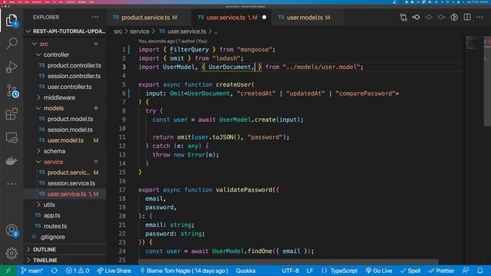Open app.ts file
491x276 pixels.
pos(66,215)
